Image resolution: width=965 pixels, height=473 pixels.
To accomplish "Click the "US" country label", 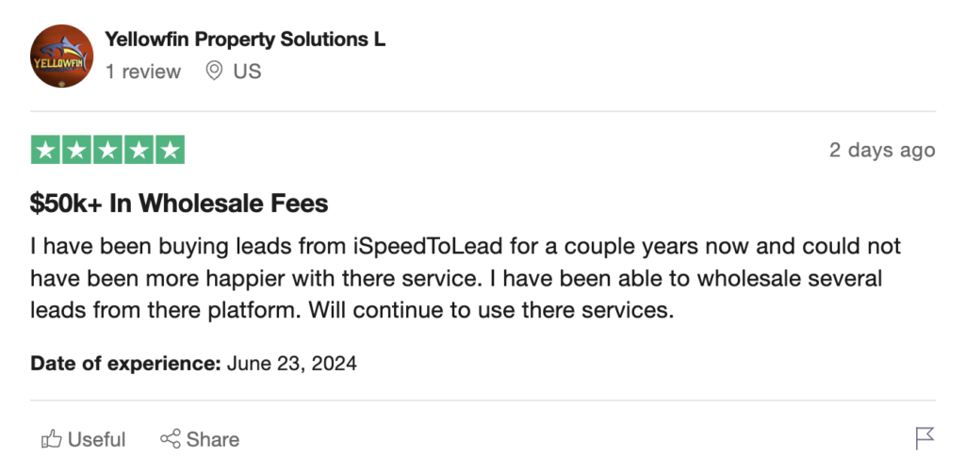I will tap(247, 72).
